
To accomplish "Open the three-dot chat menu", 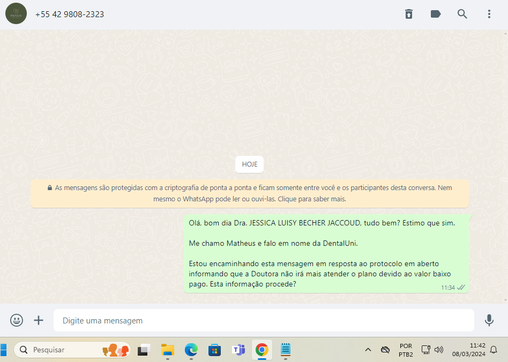I will click(x=489, y=14).
